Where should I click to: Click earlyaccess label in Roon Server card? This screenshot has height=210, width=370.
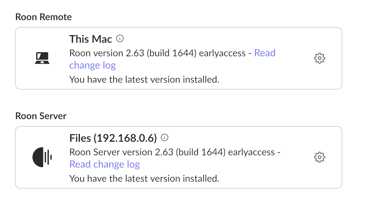click(251, 152)
